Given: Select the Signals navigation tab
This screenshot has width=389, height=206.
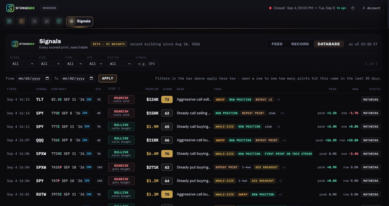Looking at the screenshot, I should point(80,21).
